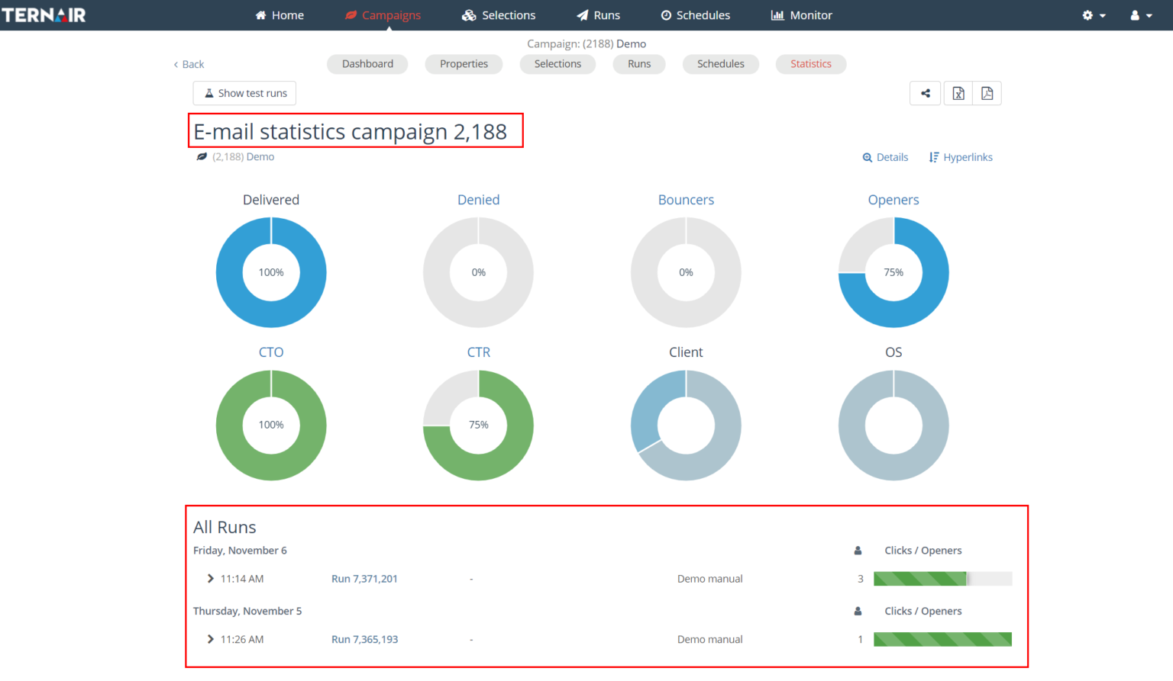Click Clicks/Openers bar for Run 7,371,201
The width and height of the screenshot is (1173, 681).
(x=942, y=579)
